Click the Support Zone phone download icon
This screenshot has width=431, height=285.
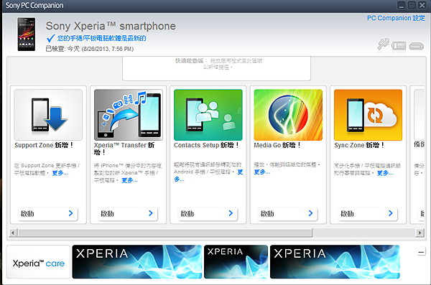(48, 115)
